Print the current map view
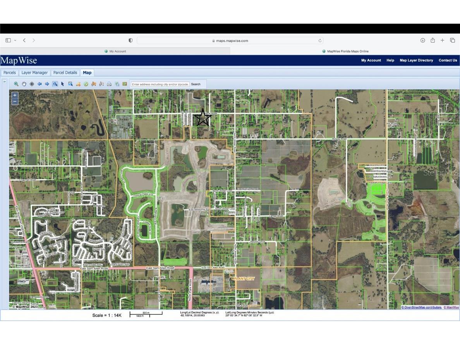The width and height of the screenshot is (460, 345). point(109,84)
